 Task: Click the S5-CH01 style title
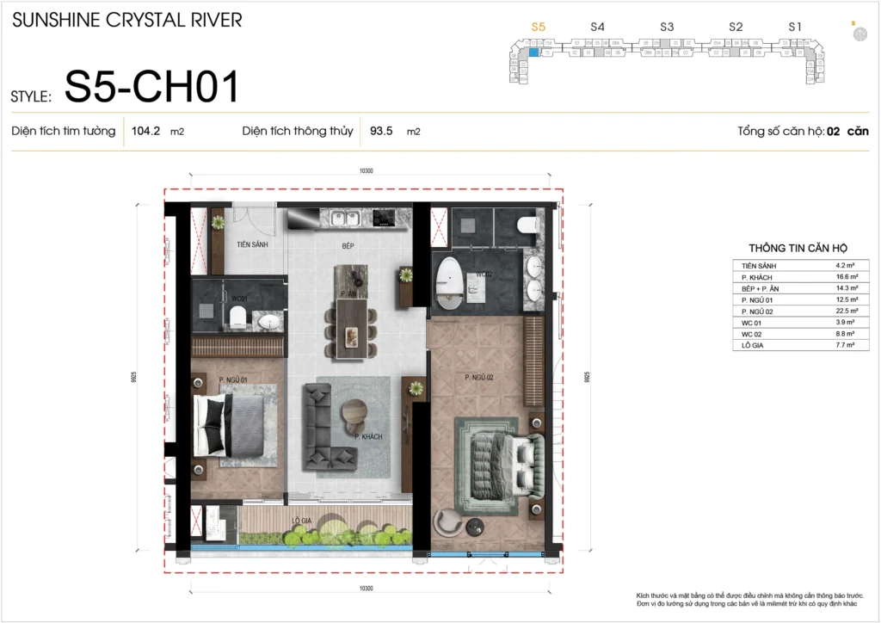click(151, 87)
